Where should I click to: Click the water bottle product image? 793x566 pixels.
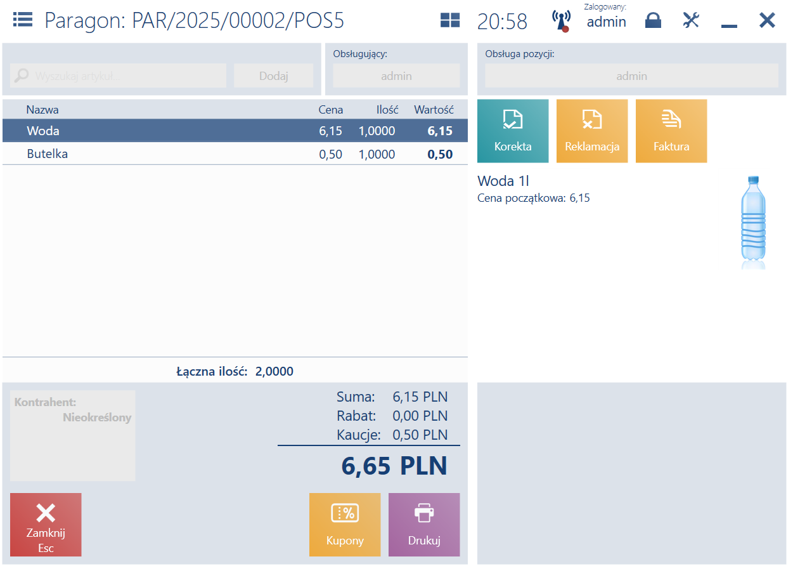tap(753, 223)
